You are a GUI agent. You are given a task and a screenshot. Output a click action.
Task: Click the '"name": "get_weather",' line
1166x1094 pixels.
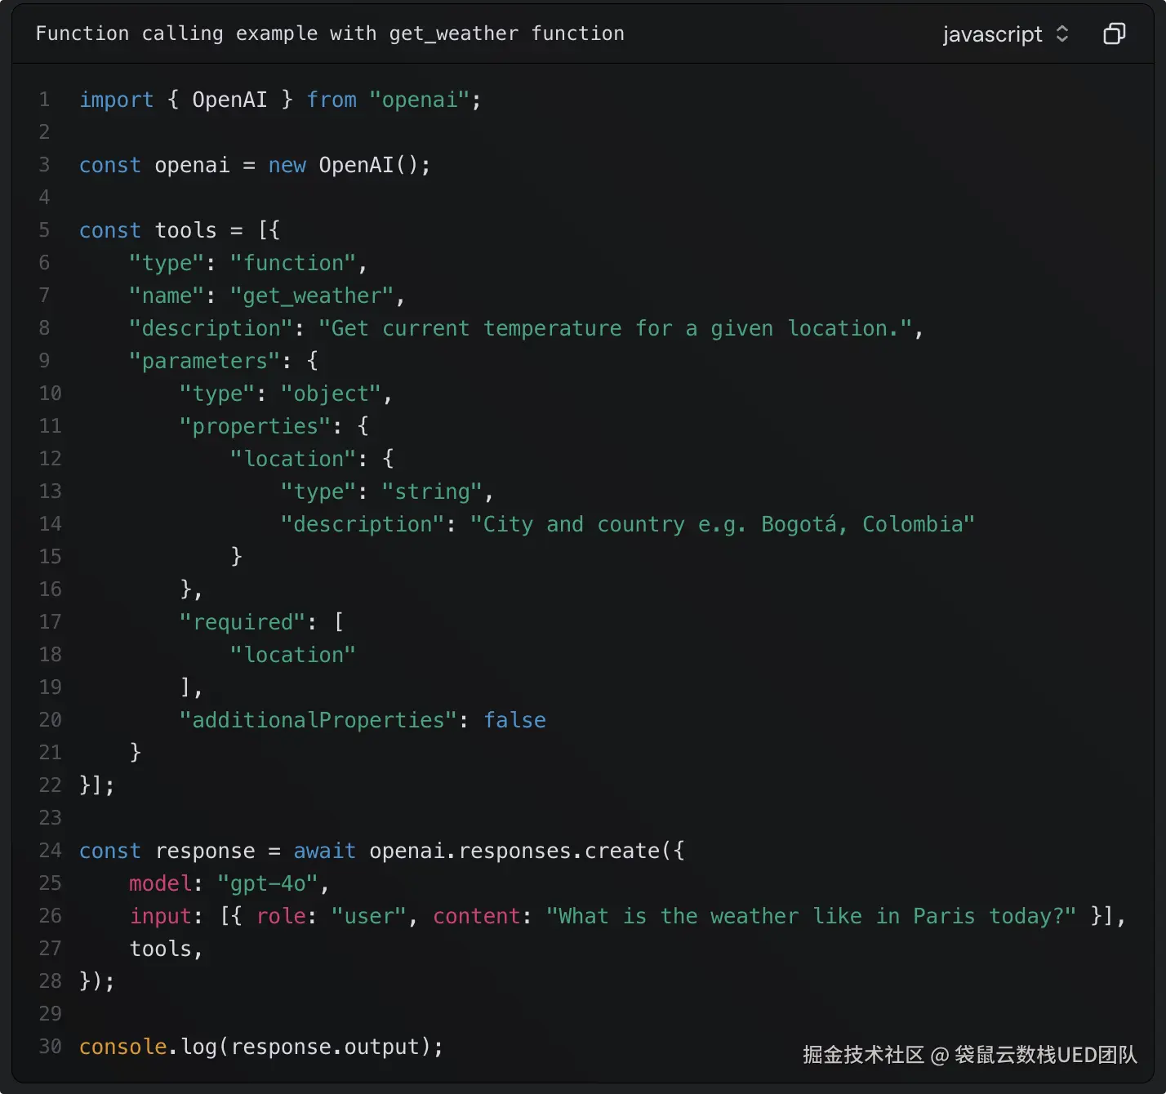267,296
